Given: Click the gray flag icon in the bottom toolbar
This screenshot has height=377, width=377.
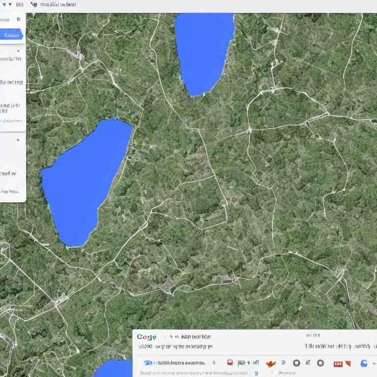Looking at the screenshot, I should 241,363.
